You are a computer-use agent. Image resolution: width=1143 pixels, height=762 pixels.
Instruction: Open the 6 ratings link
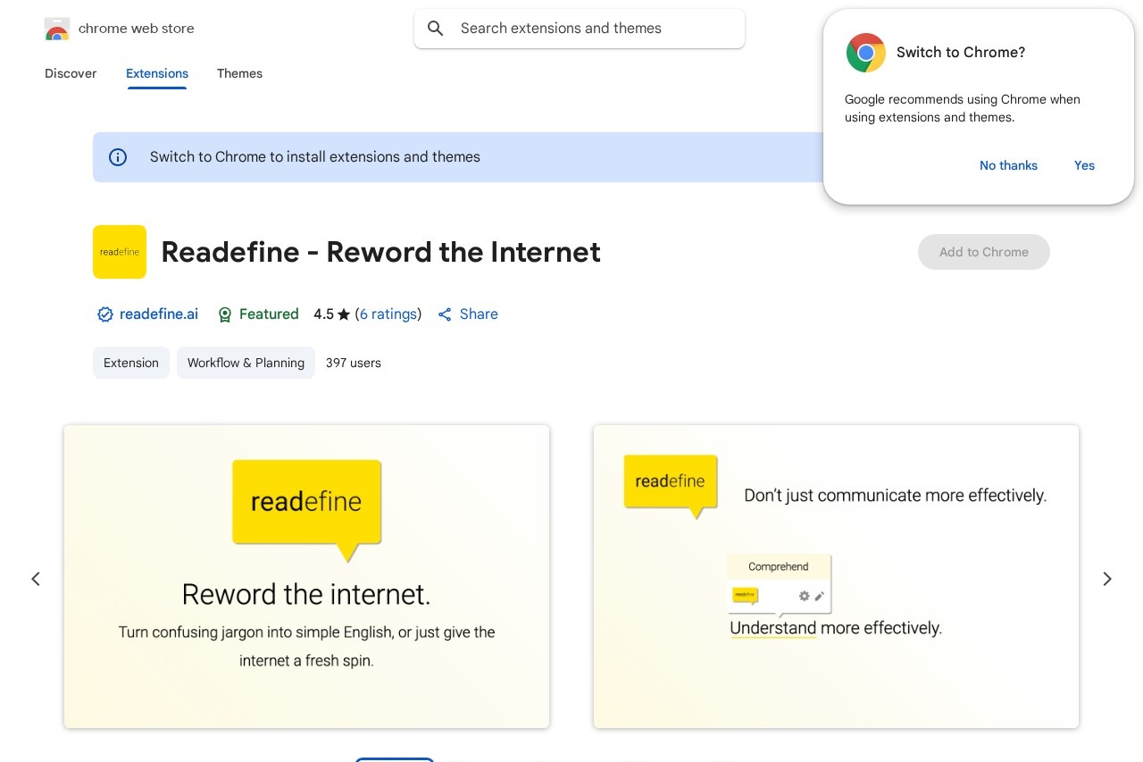pos(388,314)
